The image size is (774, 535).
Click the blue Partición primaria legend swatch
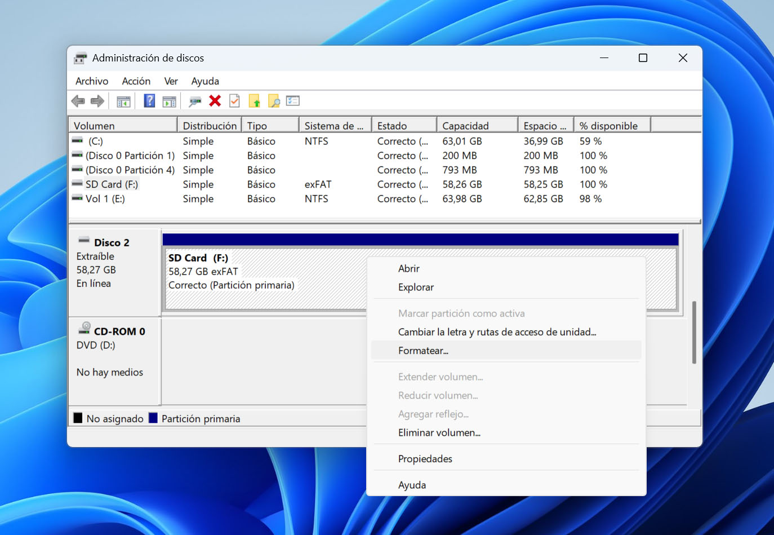[x=153, y=418]
